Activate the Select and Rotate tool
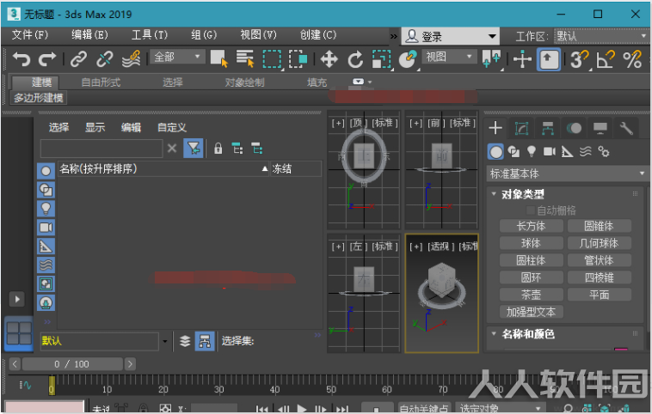The height and width of the screenshot is (414, 652). (x=355, y=59)
